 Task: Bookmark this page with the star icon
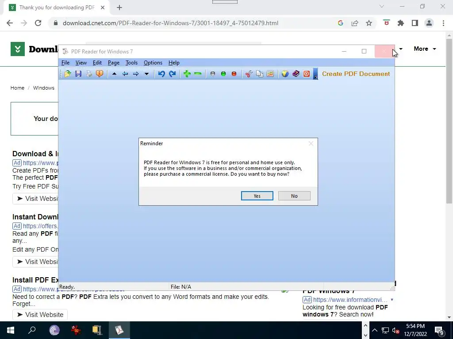[x=369, y=23]
